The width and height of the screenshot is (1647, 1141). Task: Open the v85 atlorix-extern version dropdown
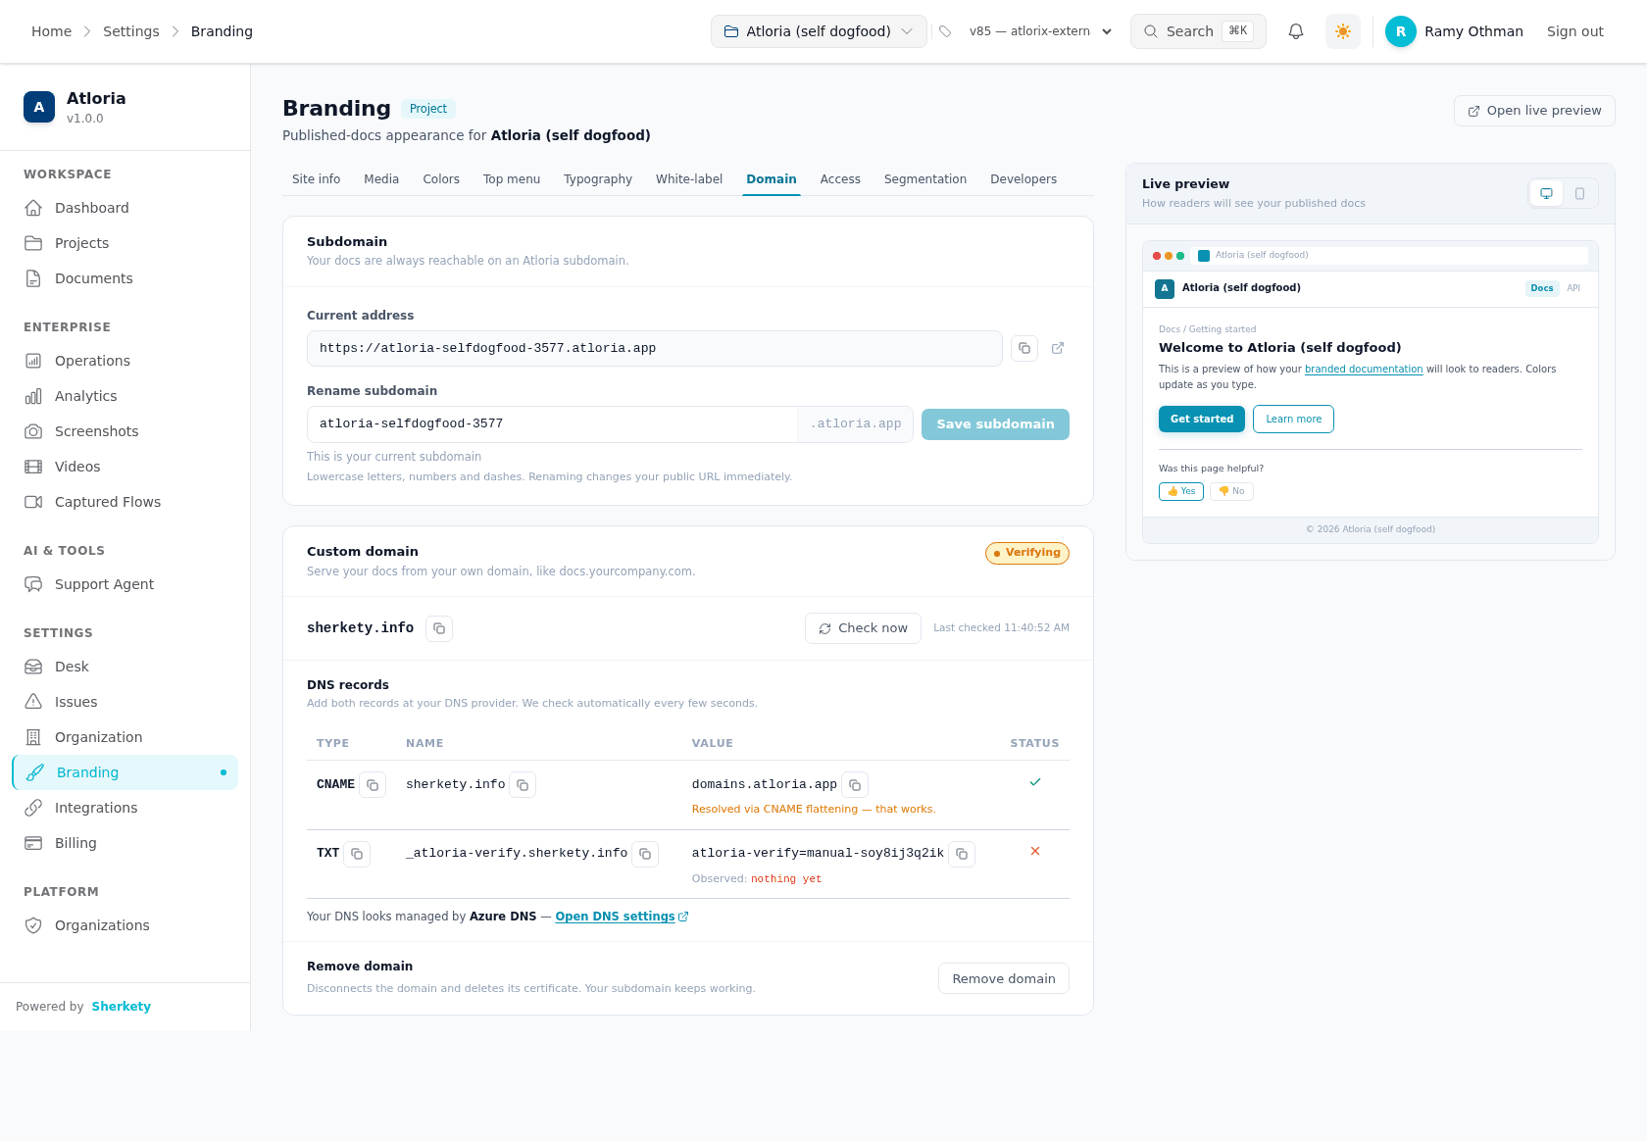(x=1040, y=31)
